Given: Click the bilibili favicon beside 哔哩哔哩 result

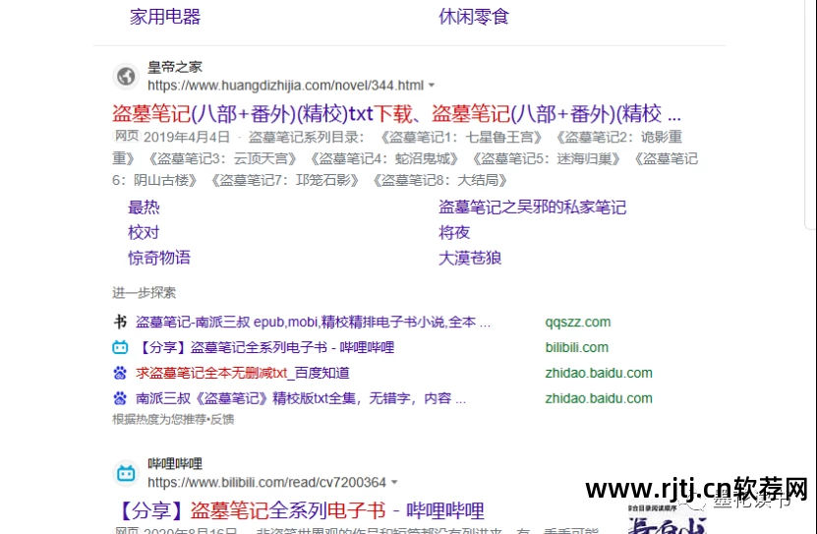Looking at the screenshot, I should click(x=126, y=473).
